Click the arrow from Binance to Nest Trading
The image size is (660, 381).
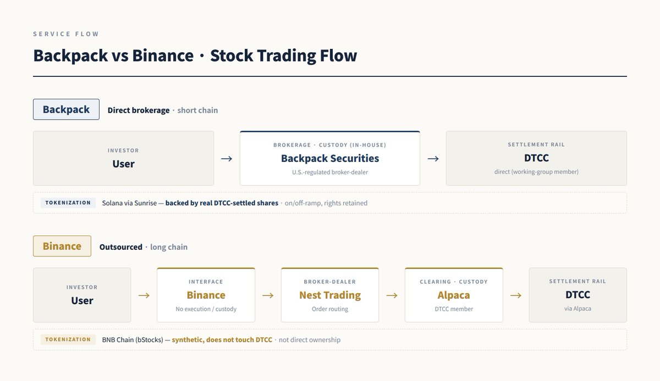point(268,295)
